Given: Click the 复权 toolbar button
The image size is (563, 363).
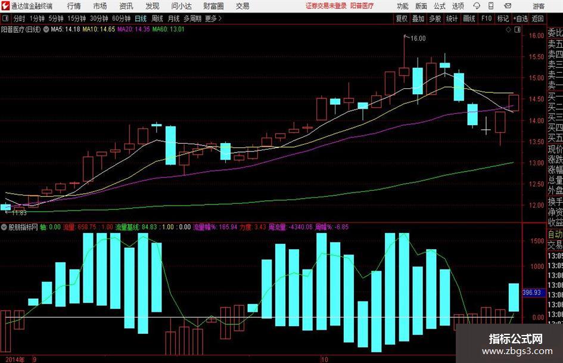Looking at the screenshot, I should [402, 18].
